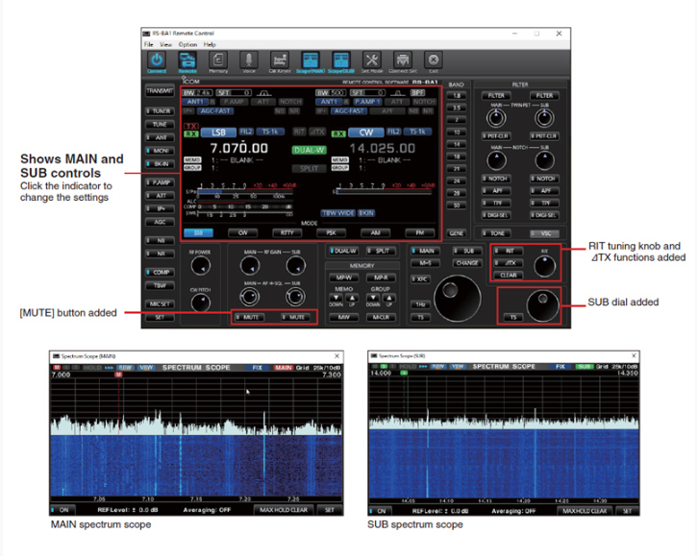The image size is (697, 556).
Task: Click the main ANT1 indicator
Action: pyautogui.click(x=195, y=102)
